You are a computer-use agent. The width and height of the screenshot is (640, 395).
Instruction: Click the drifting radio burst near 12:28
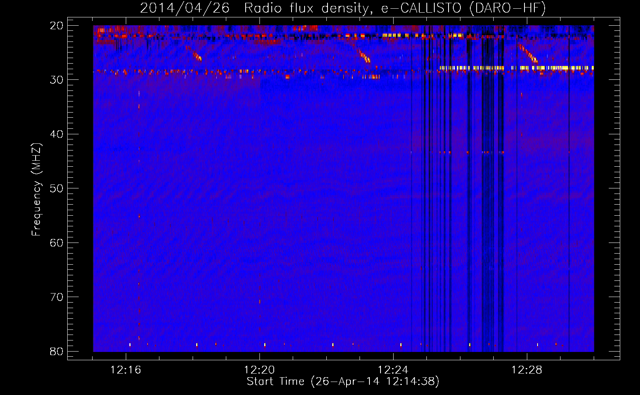[528, 54]
